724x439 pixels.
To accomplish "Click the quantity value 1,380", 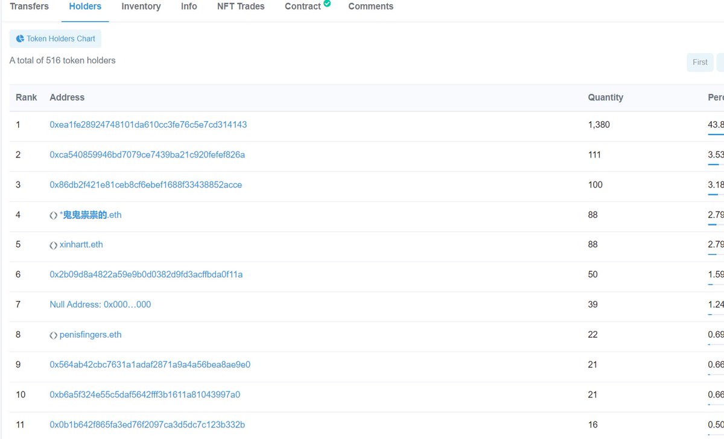I will click(x=599, y=125).
